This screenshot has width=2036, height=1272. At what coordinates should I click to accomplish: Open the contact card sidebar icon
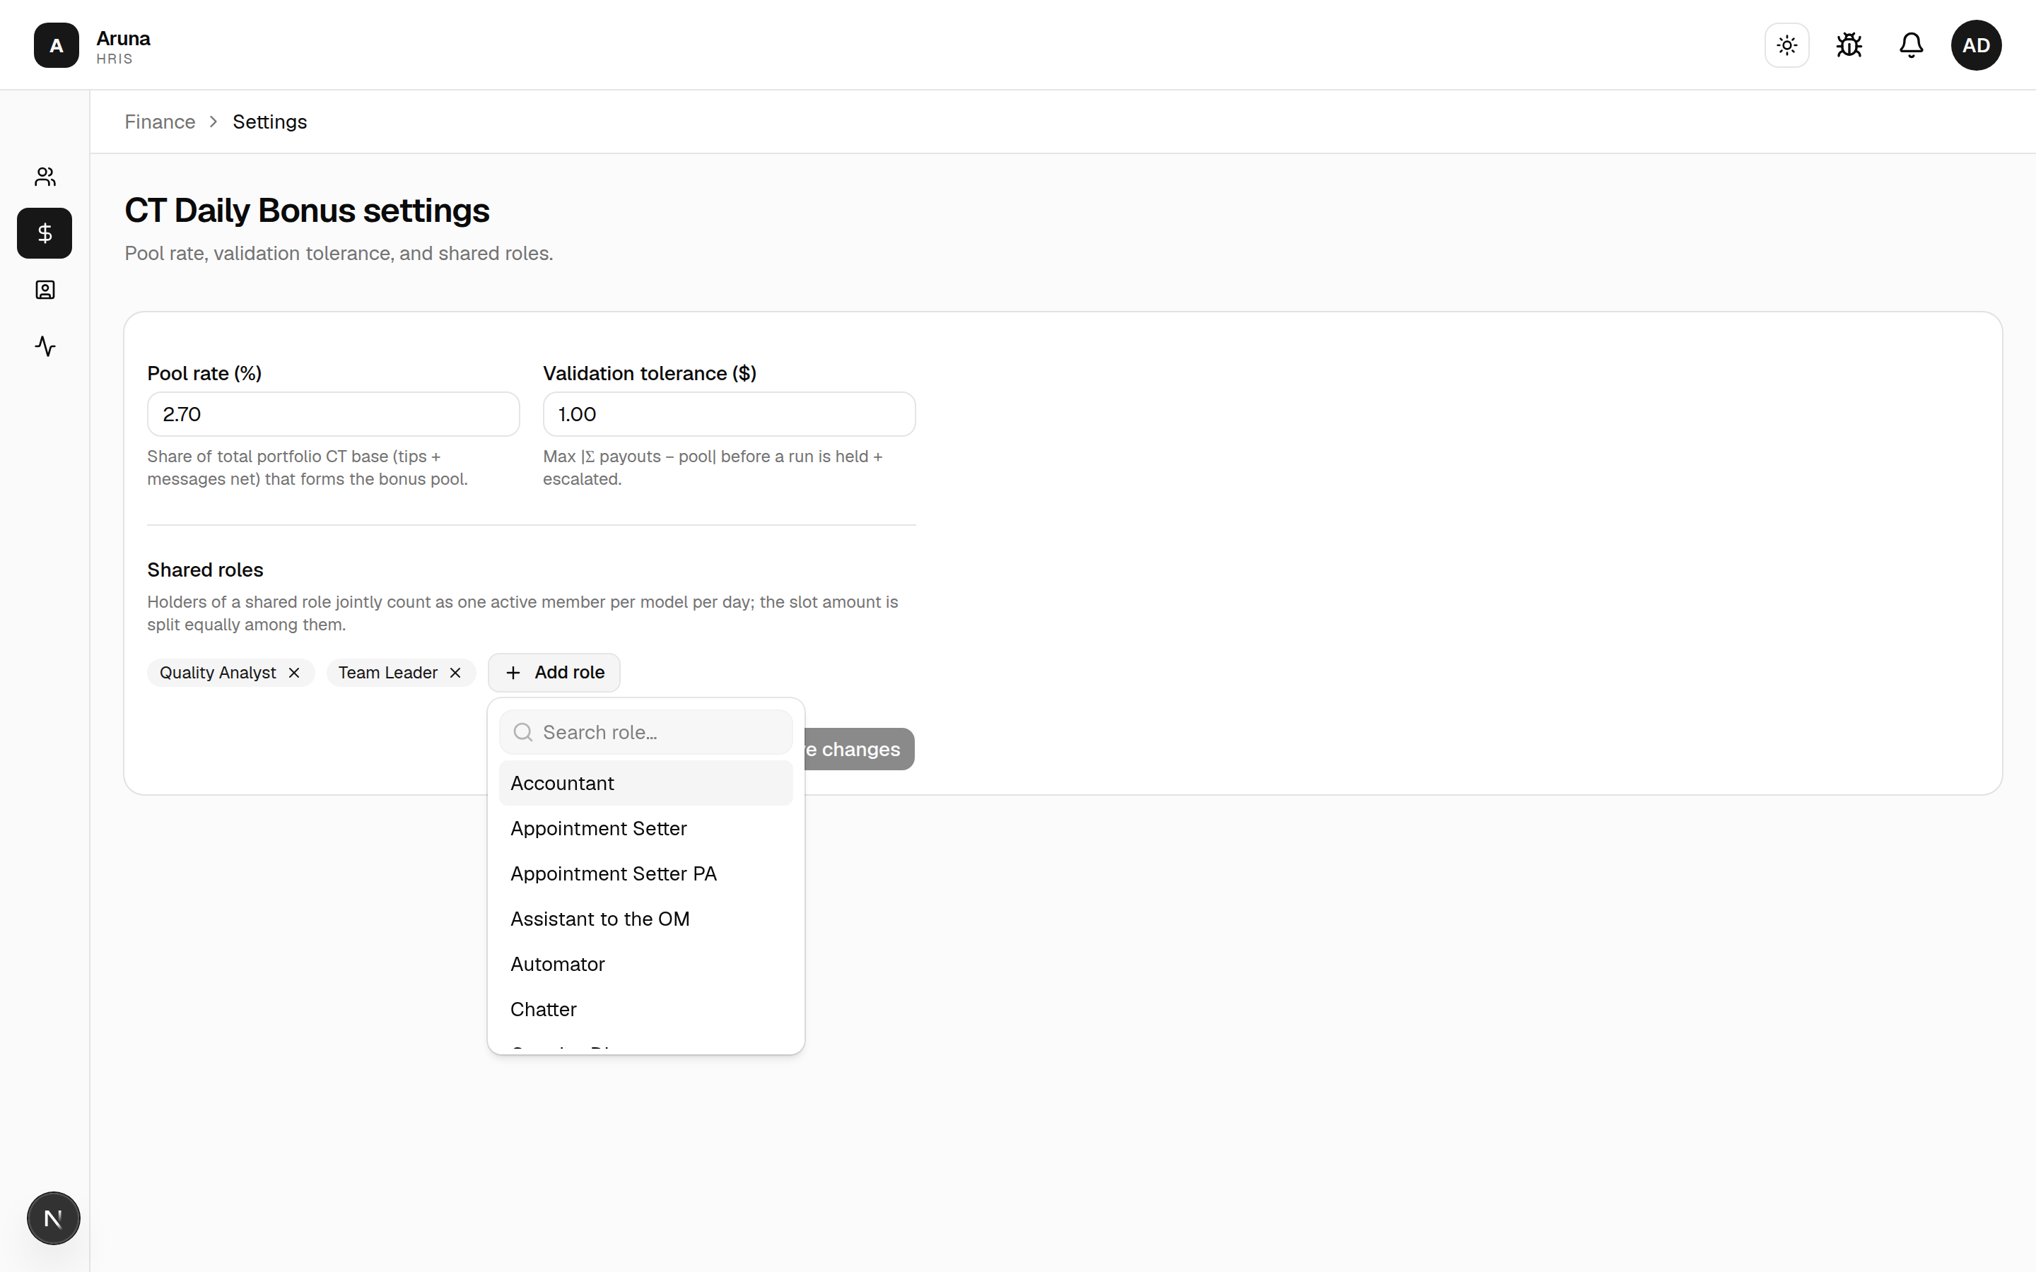45,290
